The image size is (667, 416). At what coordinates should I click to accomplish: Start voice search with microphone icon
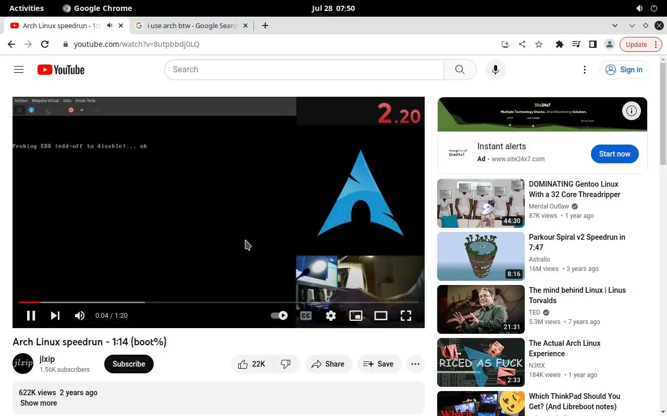(496, 70)
